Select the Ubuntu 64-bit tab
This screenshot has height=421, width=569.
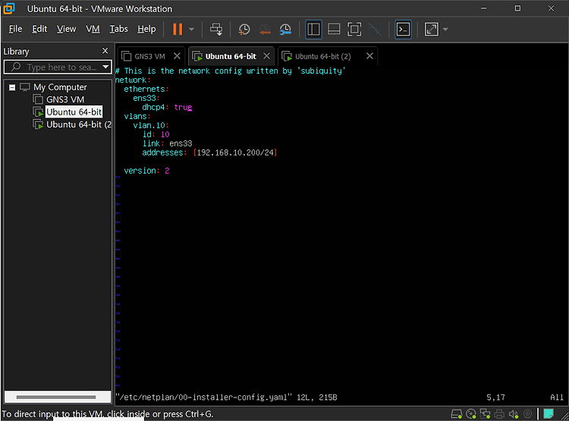click(x=231, y=56)
